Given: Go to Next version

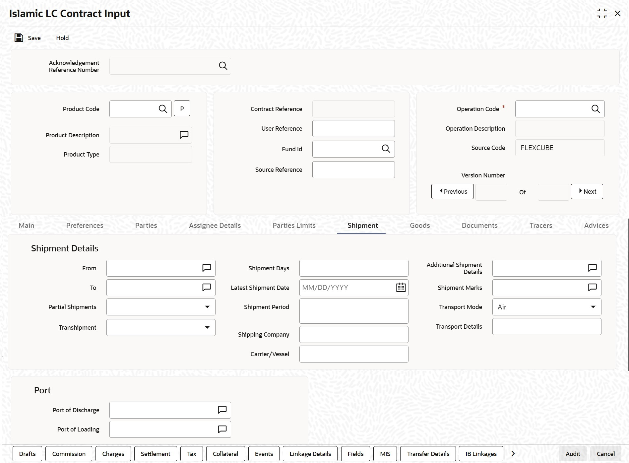Looking at the screenshot, I should (587, 191).
